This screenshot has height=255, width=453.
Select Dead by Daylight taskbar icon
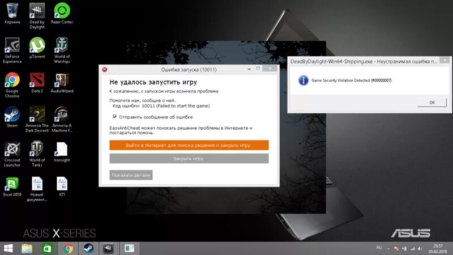tap(109, 248)
